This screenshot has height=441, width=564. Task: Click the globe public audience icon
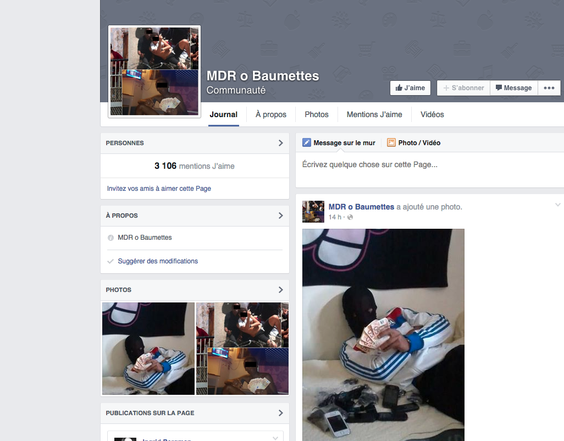[x=350, y=217]
